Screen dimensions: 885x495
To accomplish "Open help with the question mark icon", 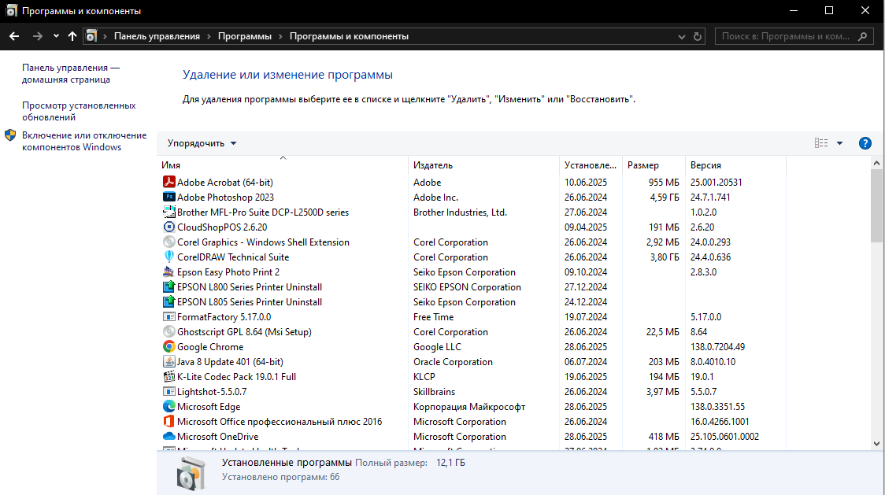I will (865, 143).
